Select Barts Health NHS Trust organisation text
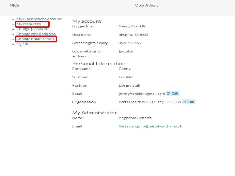The width and height of the screenshot is (235, 176). pyautogui.click(x=150, y=102)
